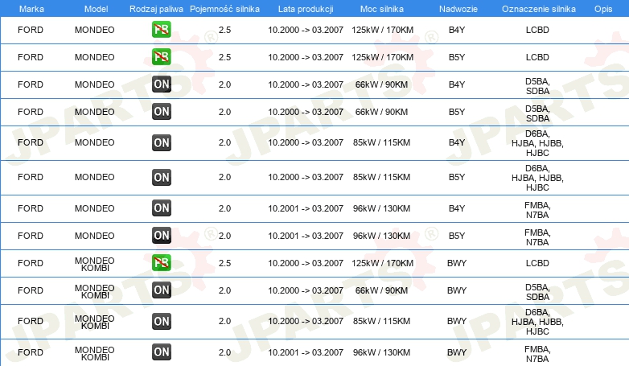The width and height of the screenshot is (629, 366).
Task: Select FORD in the Mondeo B4Y LCBD row
Action: point(31,30)
